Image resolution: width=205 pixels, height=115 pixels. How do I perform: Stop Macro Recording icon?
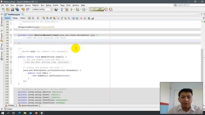85,18
